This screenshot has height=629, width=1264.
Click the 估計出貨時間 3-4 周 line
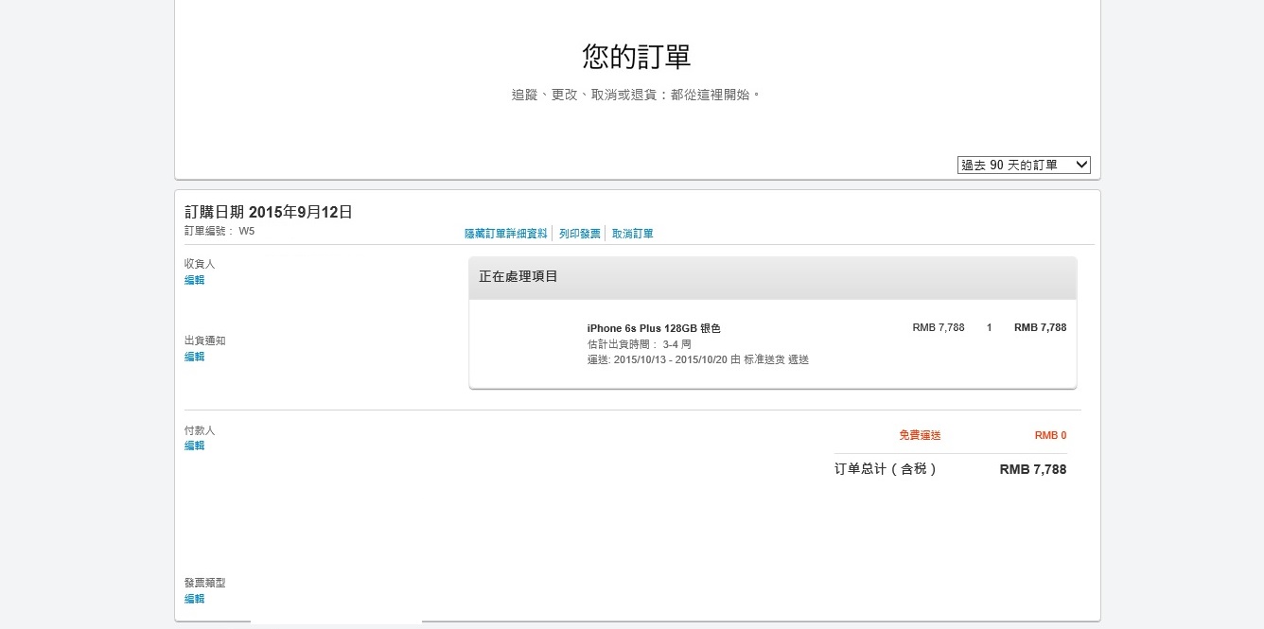point(640,344)
